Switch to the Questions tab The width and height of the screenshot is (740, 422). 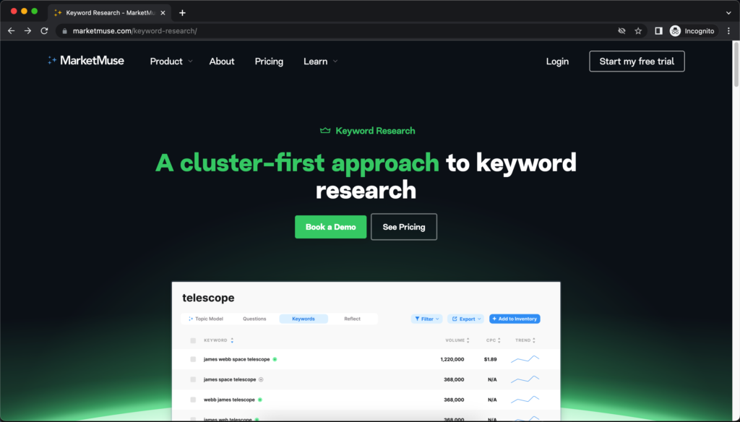click(254, 319)
